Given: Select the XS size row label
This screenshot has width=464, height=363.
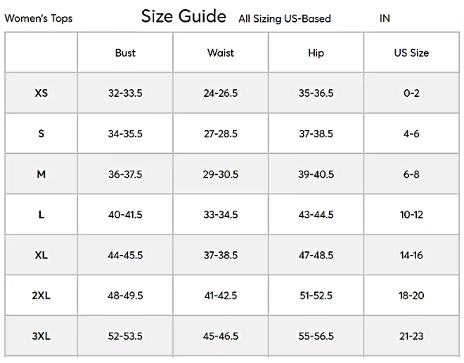Looking at the screenshot, I should tap(41, 93).
